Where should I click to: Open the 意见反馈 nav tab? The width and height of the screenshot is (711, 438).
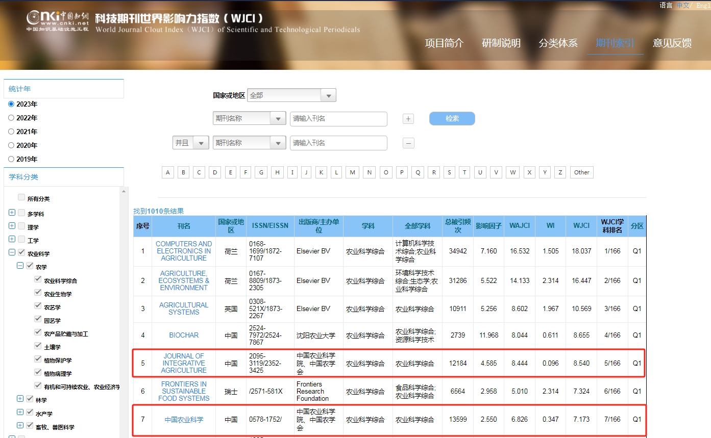pyautogui.click(x=673, y=43)
